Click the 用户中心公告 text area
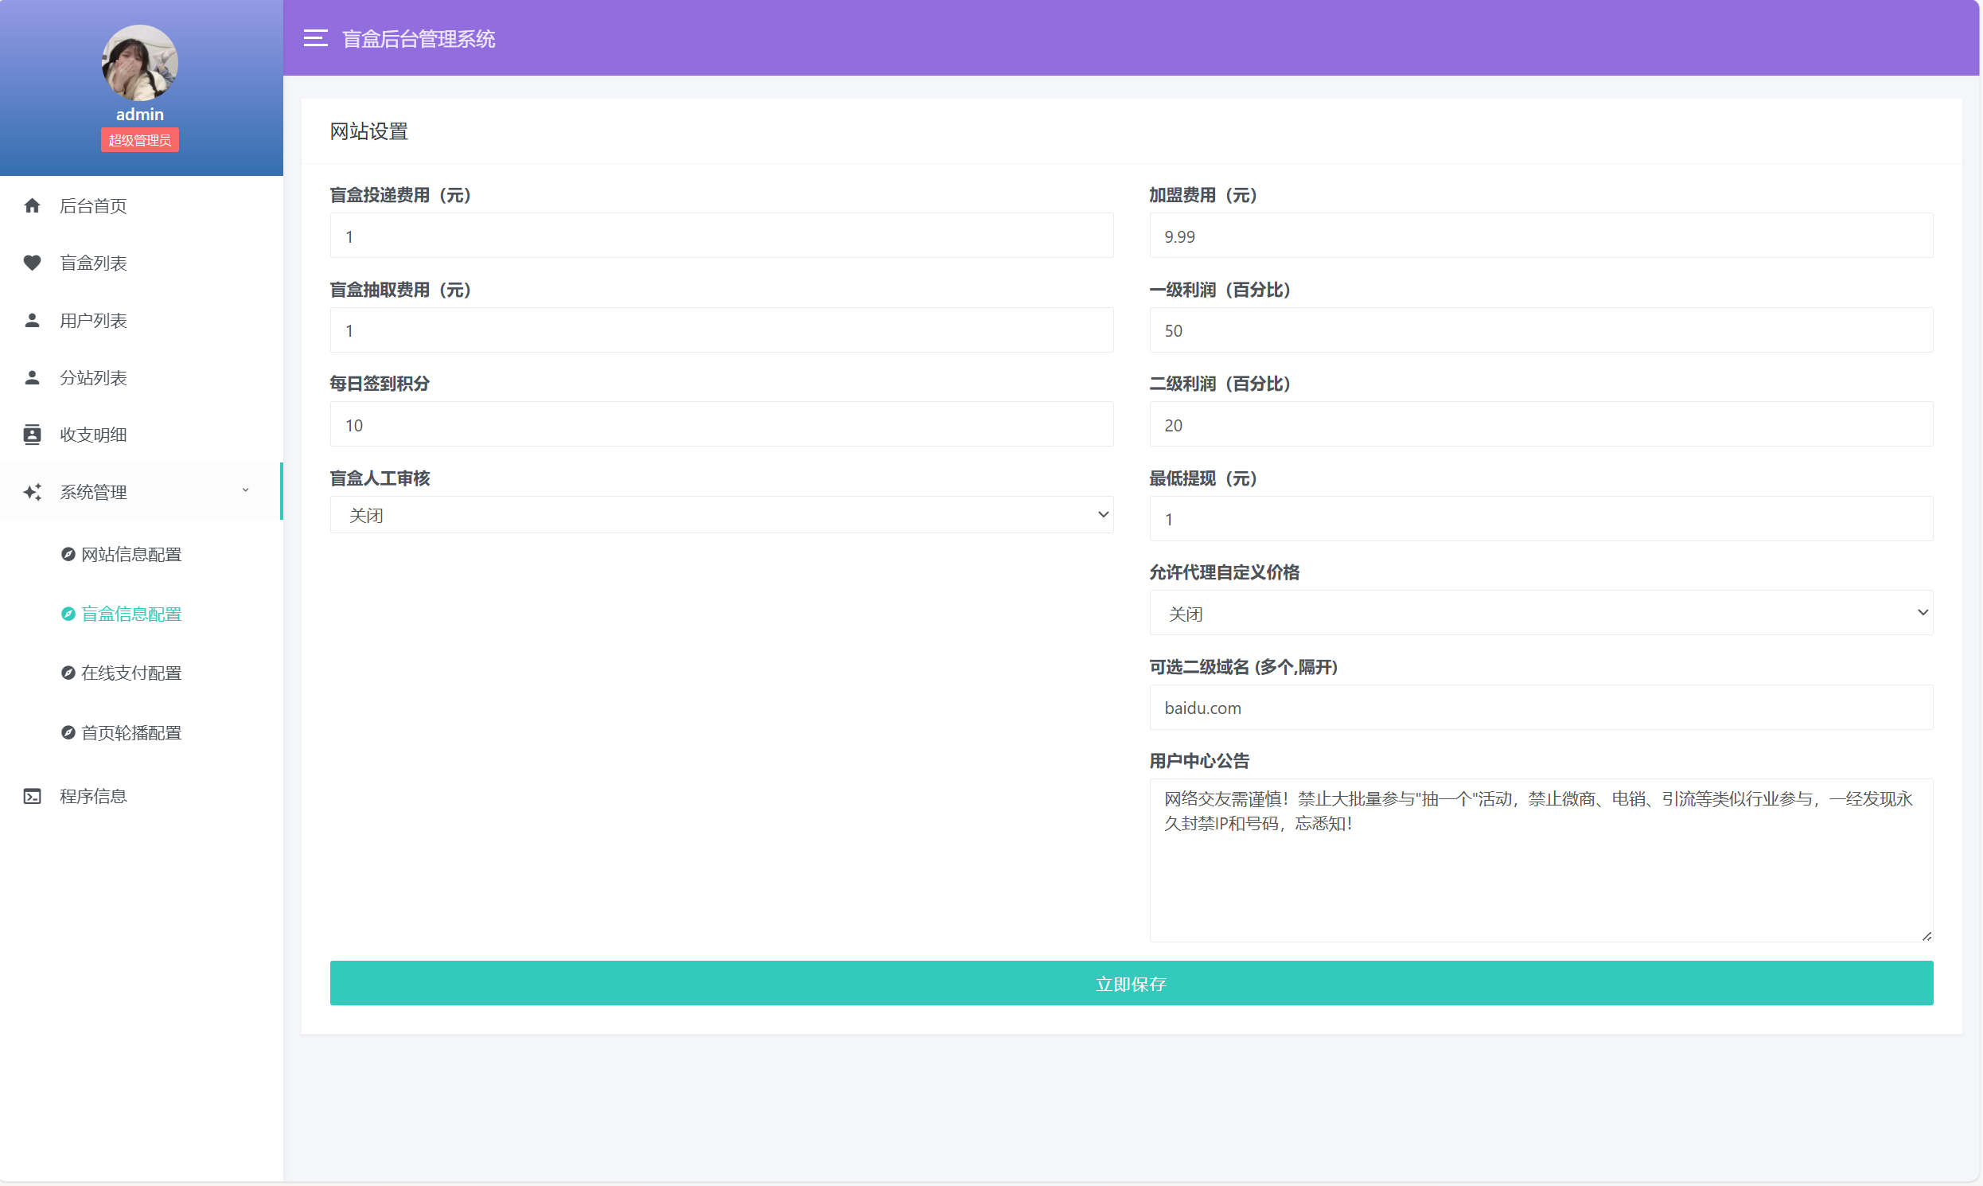 [x=1540, y=859]
